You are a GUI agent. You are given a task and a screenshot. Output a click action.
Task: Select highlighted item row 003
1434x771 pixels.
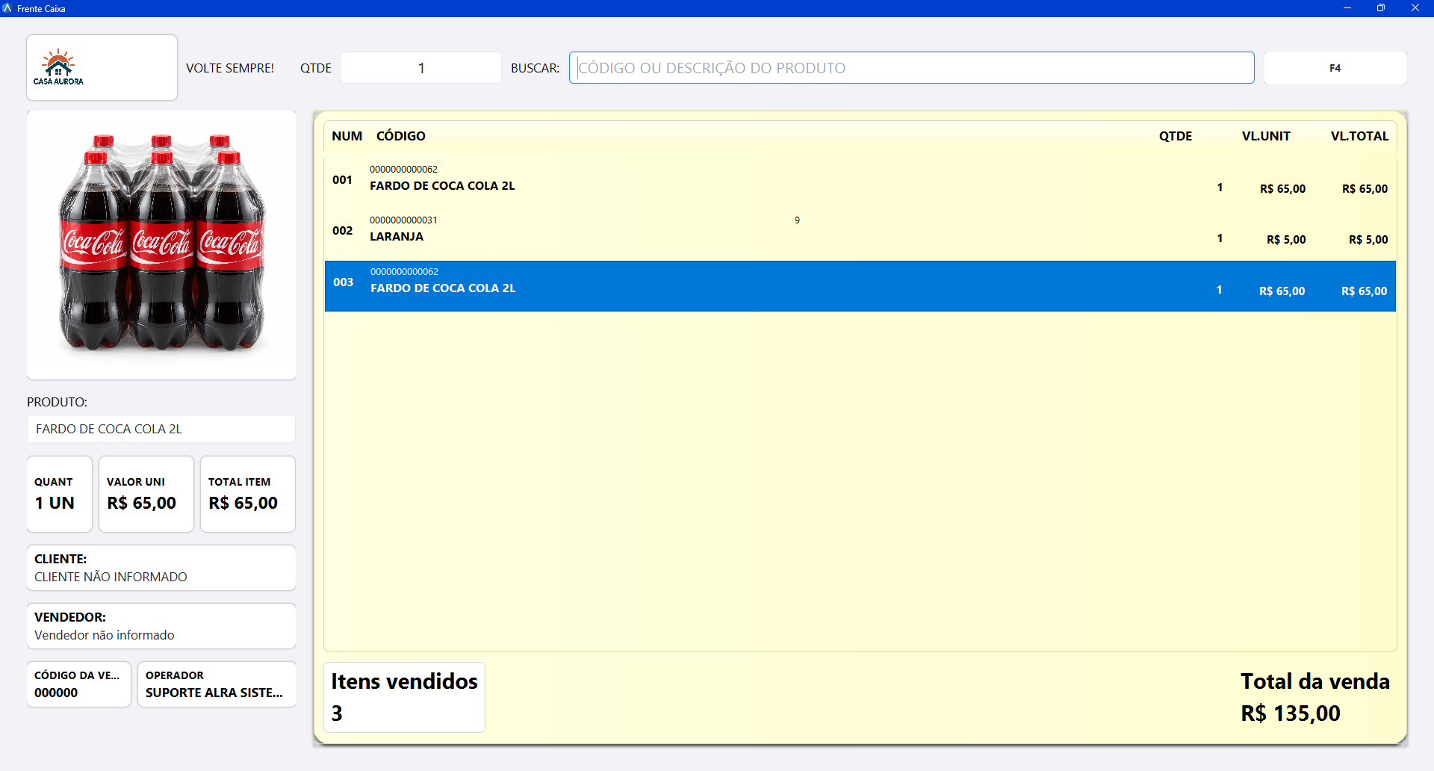(860, 286)
